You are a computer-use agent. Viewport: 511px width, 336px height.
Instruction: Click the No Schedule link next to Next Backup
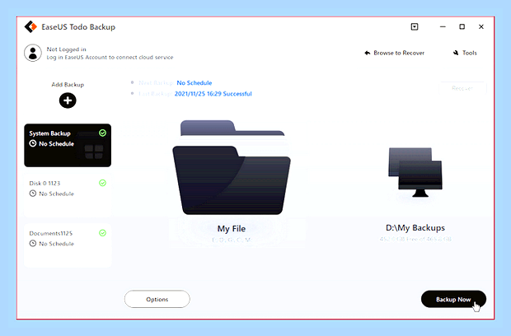195,82
